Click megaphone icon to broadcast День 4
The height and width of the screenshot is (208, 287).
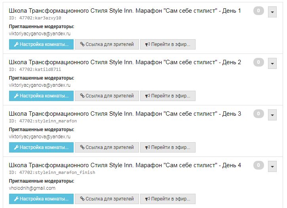147,199
